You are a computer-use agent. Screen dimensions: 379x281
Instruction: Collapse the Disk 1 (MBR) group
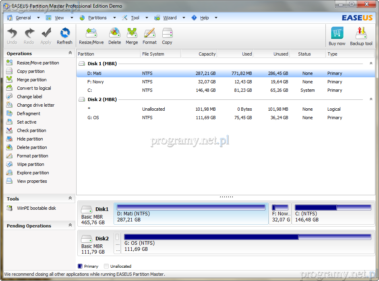tap(371, 64)
